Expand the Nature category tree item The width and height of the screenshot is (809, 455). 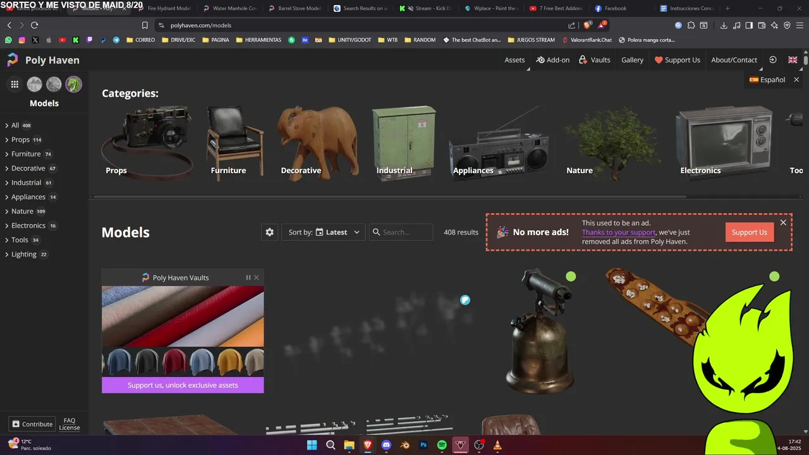click(6, 212)
